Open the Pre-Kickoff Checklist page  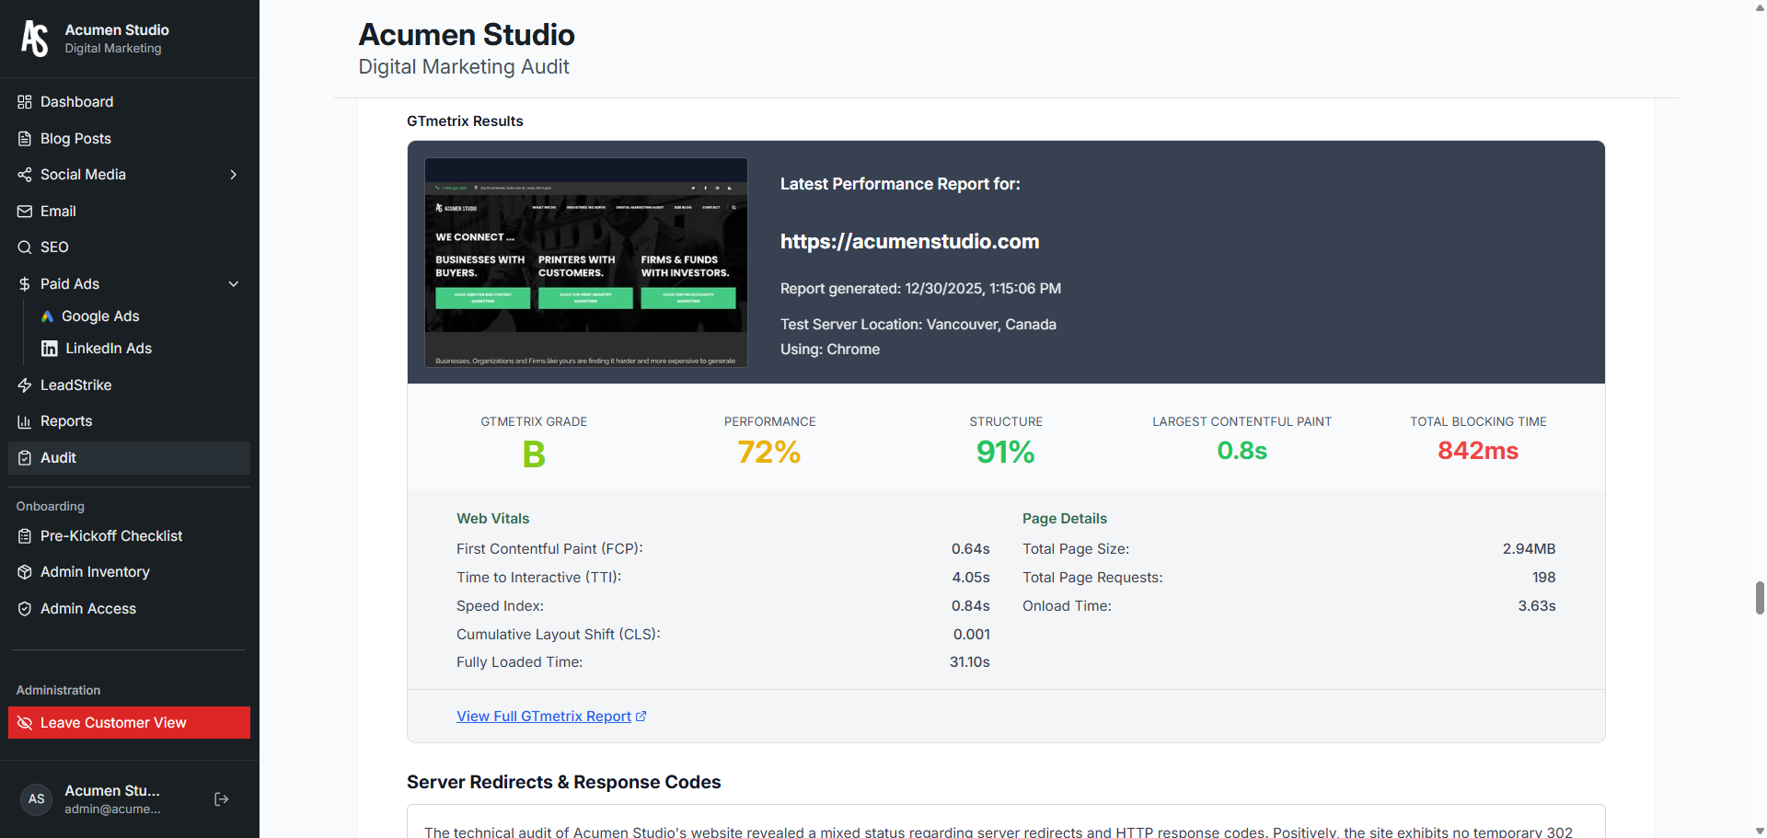[129, 536]
